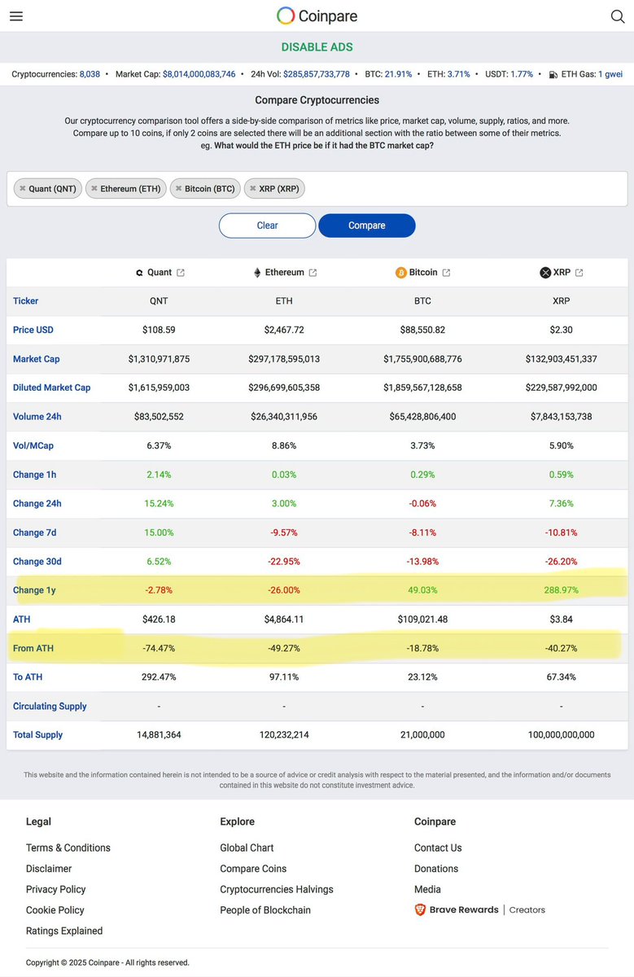This screenshot has width=634, height=977.
Task: Click the Compare button
Action: pos(367,226)
